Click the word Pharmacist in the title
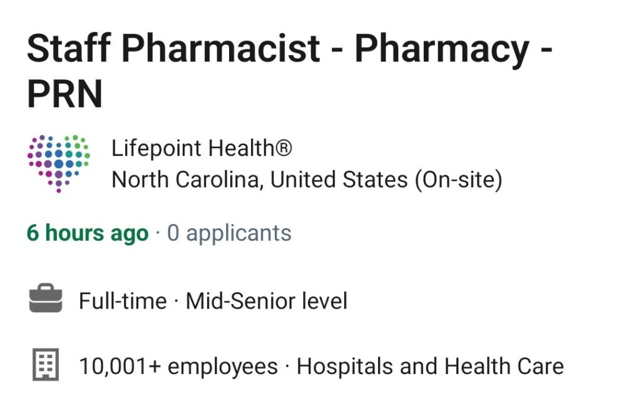The height and width of the screenshot is (396, 641). (x=221, y=48)
